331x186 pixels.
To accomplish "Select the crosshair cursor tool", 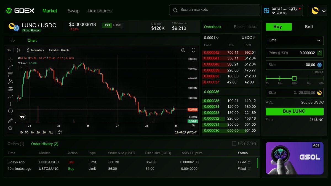I will click(x=10, y=60).
